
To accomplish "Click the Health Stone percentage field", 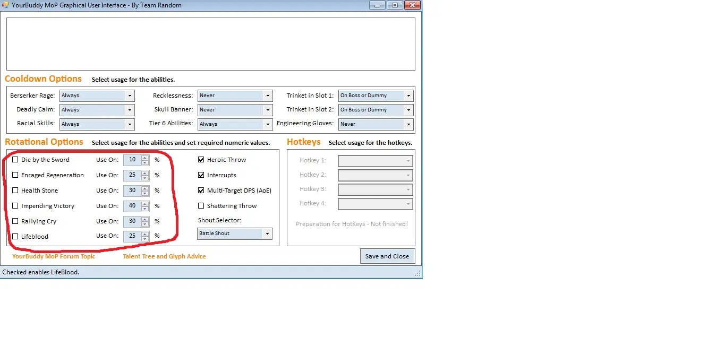I will coord(132,191).
